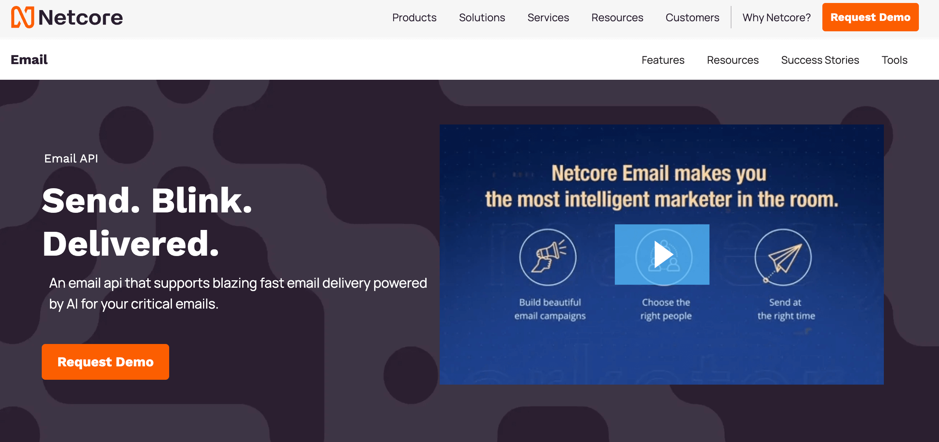Click the video thumbnail headline area
The image size is (939, 442).
[x=661, y=186]
